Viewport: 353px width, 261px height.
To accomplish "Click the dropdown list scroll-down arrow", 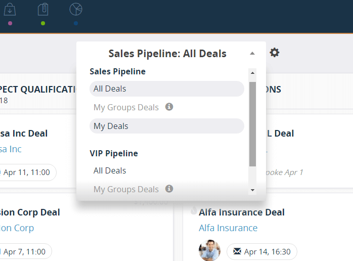I will point(252,190).
